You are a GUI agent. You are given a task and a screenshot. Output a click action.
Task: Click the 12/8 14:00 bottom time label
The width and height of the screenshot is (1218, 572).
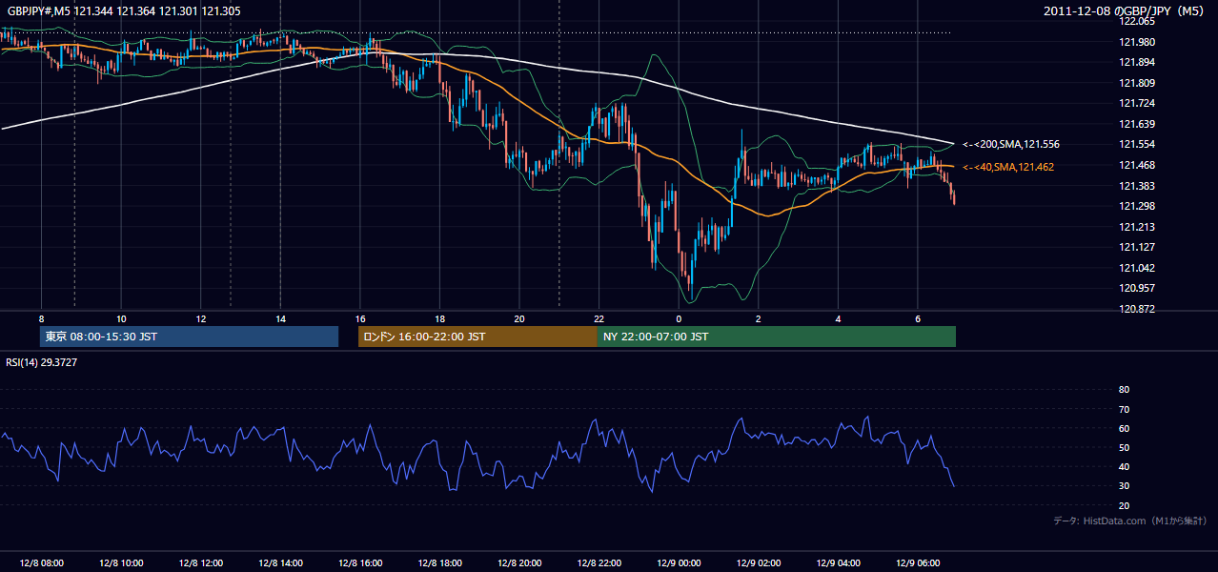coord(280,563)
